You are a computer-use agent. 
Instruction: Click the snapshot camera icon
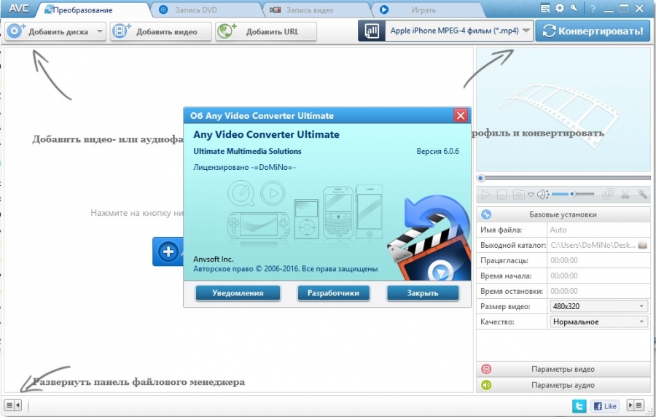[518, 195]
